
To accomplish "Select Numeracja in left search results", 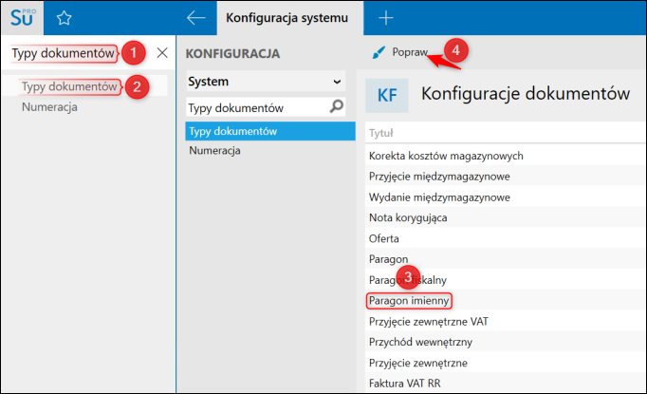I will [49, 106].
